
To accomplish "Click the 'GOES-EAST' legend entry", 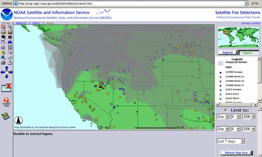I will point(232,94).
